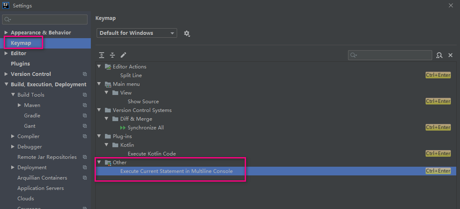Collapse the Build Tools node
The image size is (460, 209).
coord(12,95)
